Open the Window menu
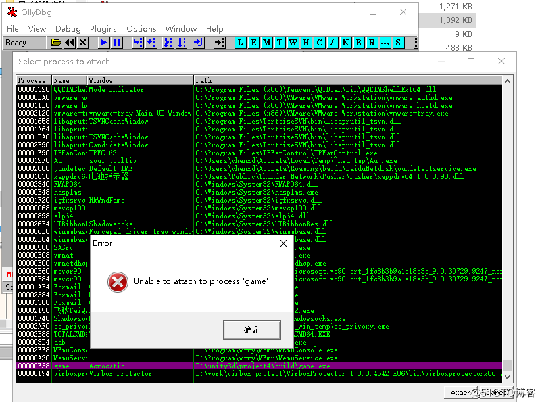Screen dimensions: 542x405 click(181, 29)
